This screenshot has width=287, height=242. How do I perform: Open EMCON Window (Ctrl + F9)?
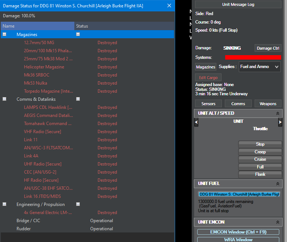point(238,232)
